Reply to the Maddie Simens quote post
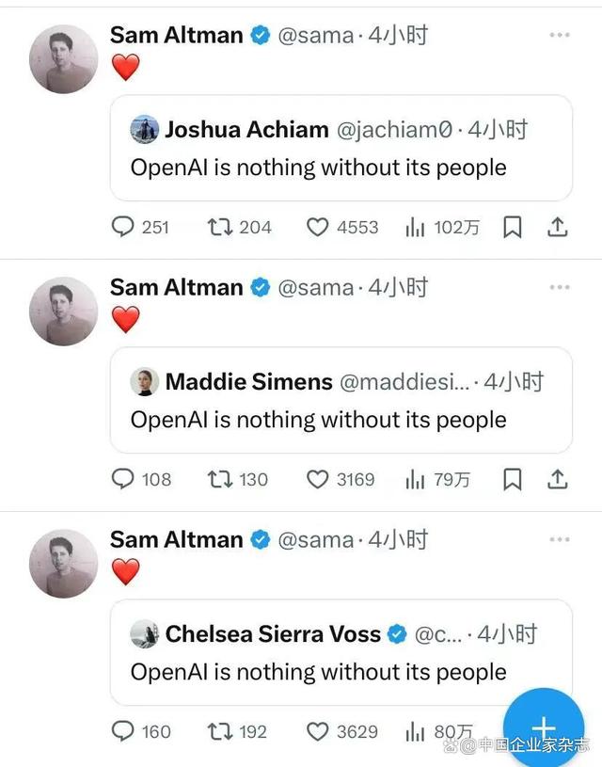The height and width of the screenshot is (767, 602). (124, 480)
